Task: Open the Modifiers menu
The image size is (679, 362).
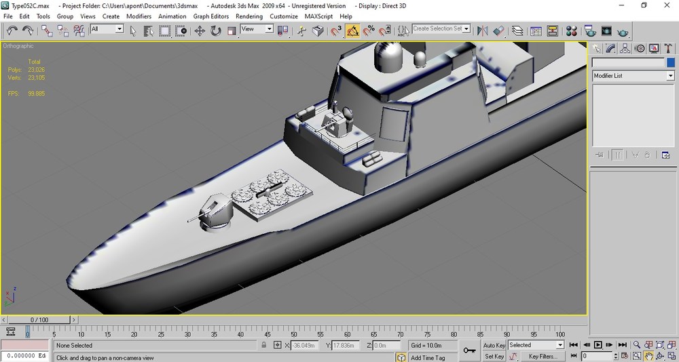Action: pos(139,16)
